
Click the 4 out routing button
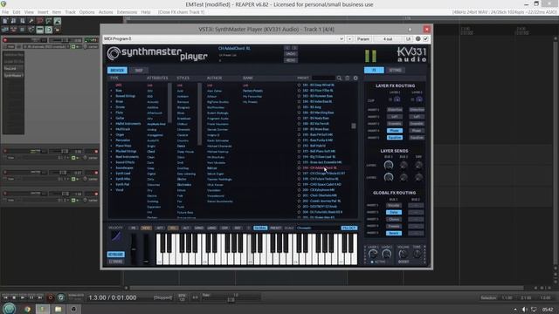(x=388, y=38)
